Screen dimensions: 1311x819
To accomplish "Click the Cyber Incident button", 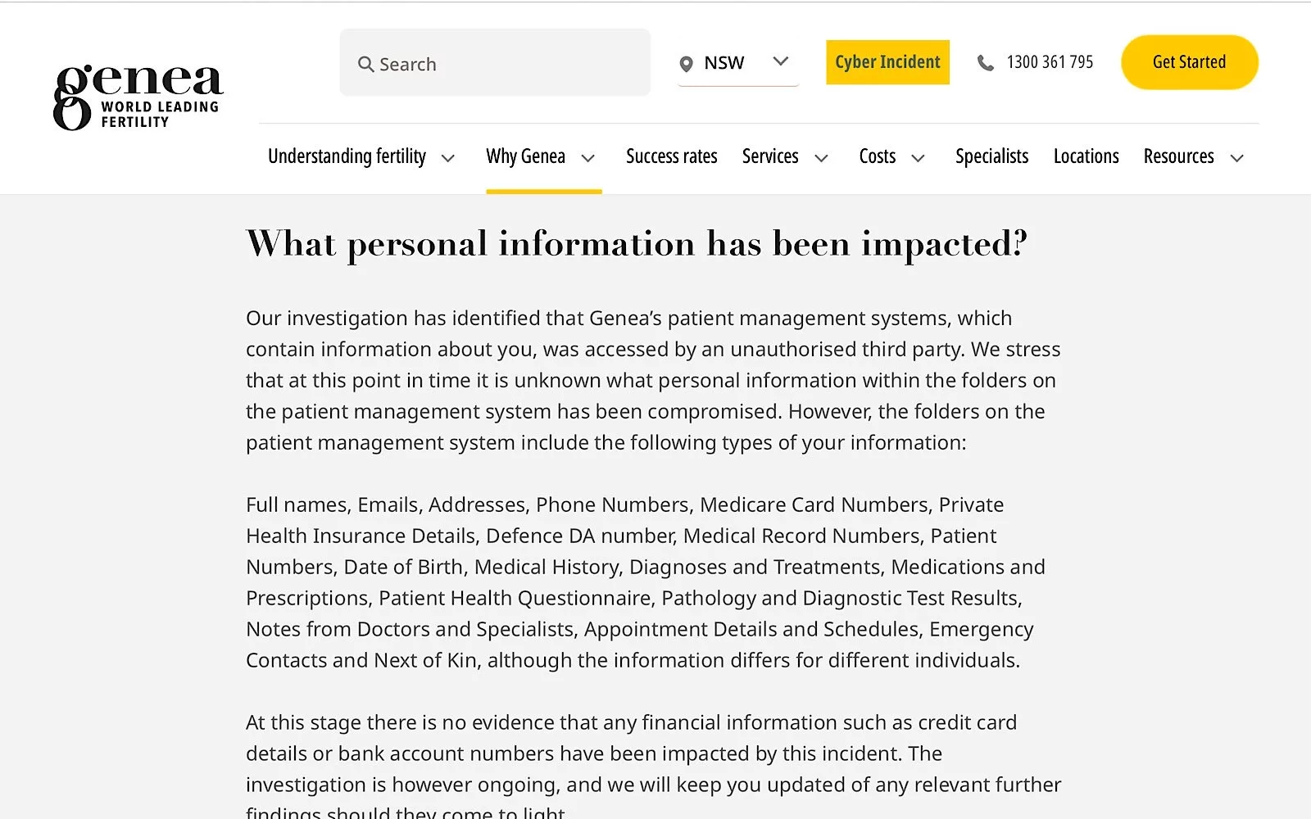I will pos(887,61).
